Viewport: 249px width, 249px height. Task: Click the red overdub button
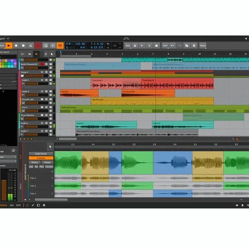tap(38, 46)
